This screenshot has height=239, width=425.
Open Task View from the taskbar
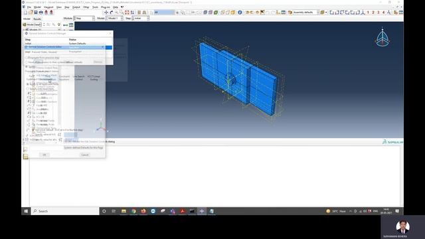[114, 211]
